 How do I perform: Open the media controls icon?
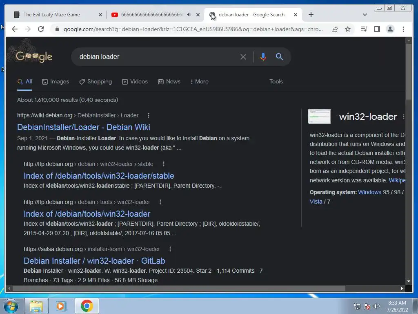coord(364,29)
